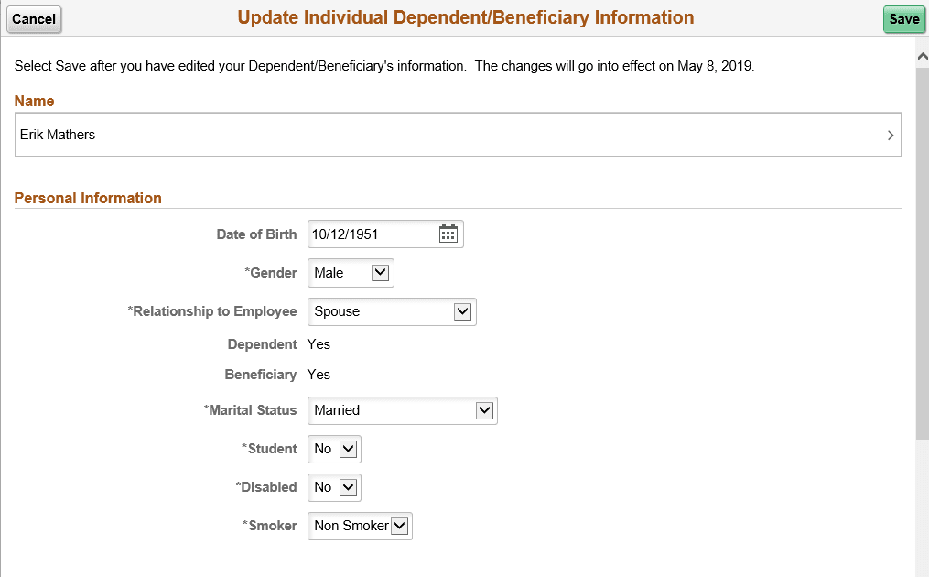Click the Marital Status dropdown arrow
This screenshot has height=577, width=929.
pos(485,410)
